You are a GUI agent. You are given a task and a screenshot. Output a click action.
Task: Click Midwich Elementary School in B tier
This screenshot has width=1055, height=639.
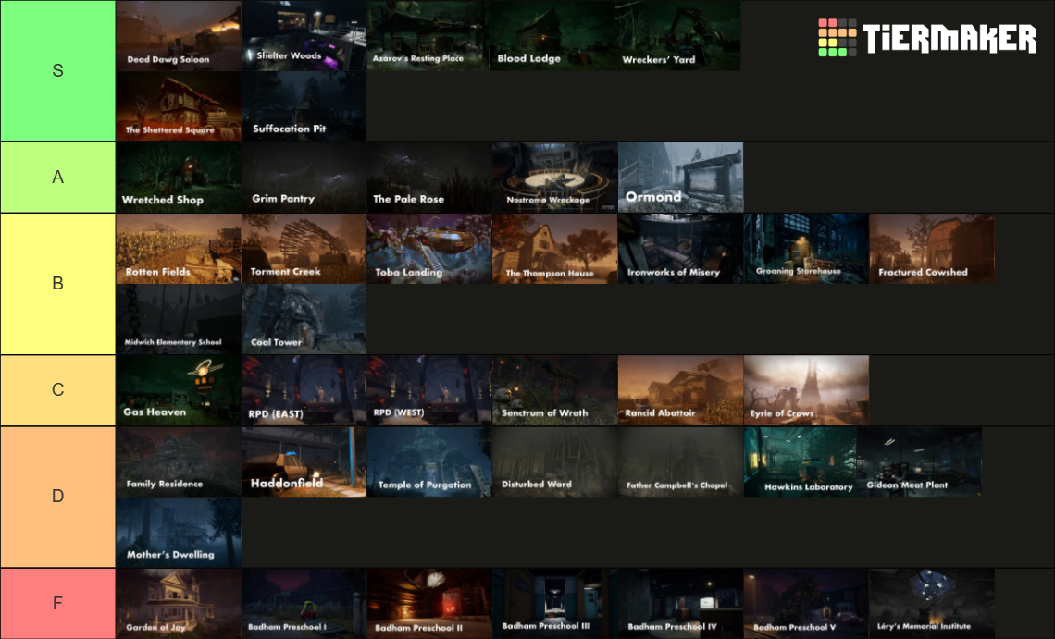pyautogui.click(x=178, y=319)
